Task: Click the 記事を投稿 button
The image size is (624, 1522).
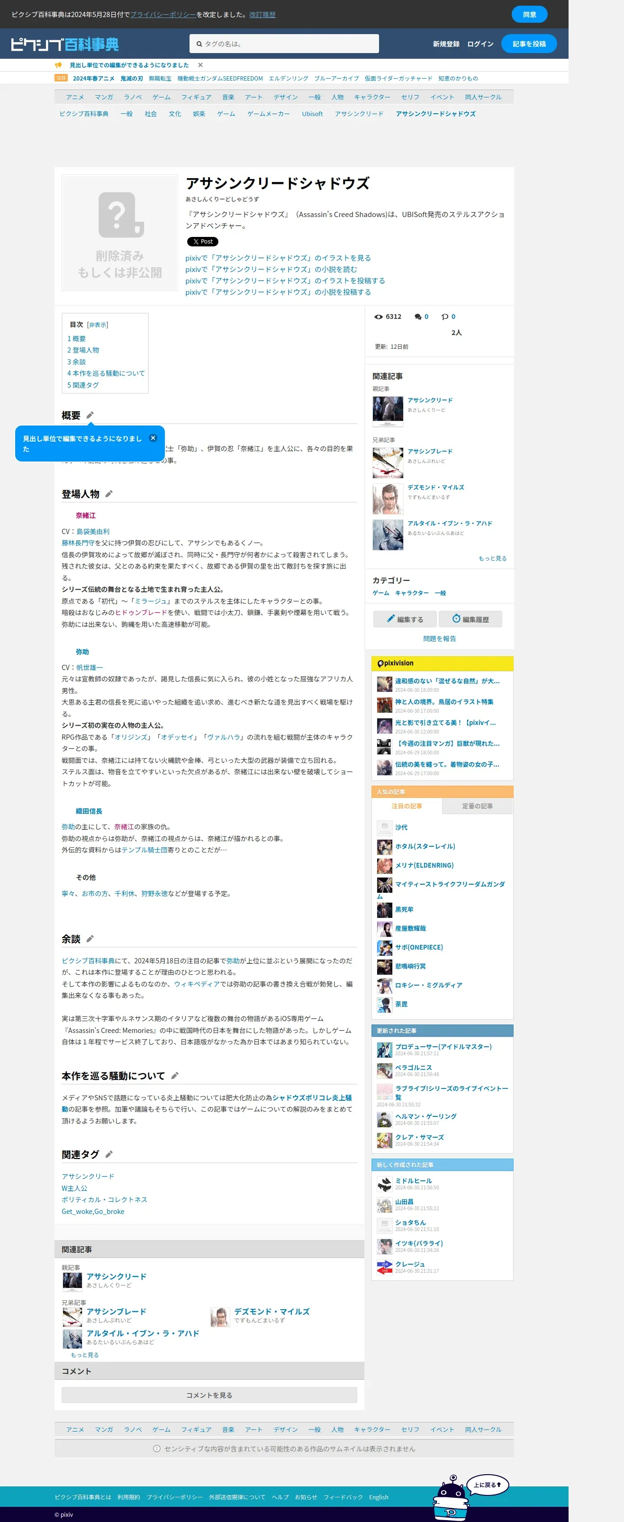Action: [x=529, y=44]
